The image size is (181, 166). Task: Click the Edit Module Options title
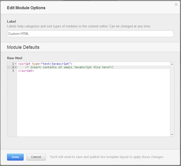coord(26,8)
